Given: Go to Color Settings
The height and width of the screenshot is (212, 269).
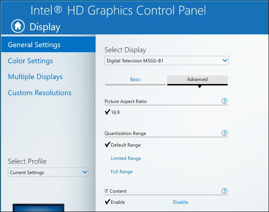Looking at the screenshot, I should (30, 61).
